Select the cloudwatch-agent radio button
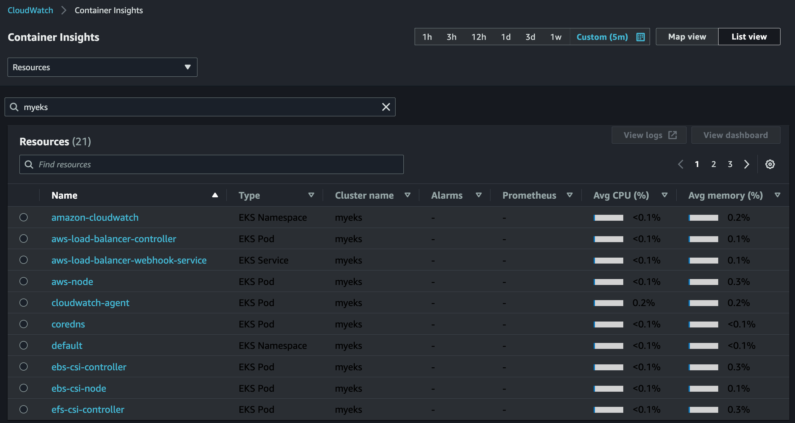 coord(23,302)
